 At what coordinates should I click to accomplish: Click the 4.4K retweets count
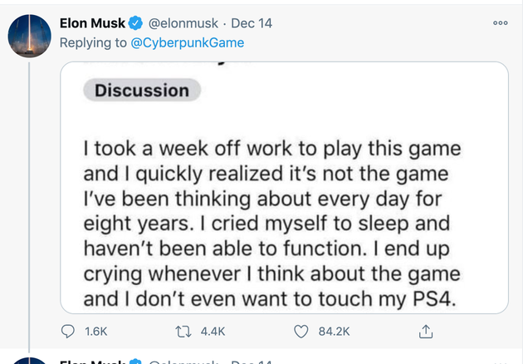click(213, 332)
